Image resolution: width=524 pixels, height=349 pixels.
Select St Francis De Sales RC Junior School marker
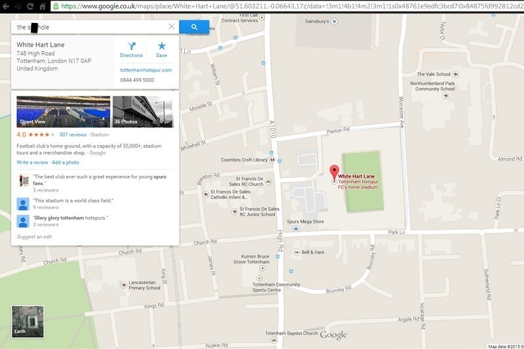point(235,211)
